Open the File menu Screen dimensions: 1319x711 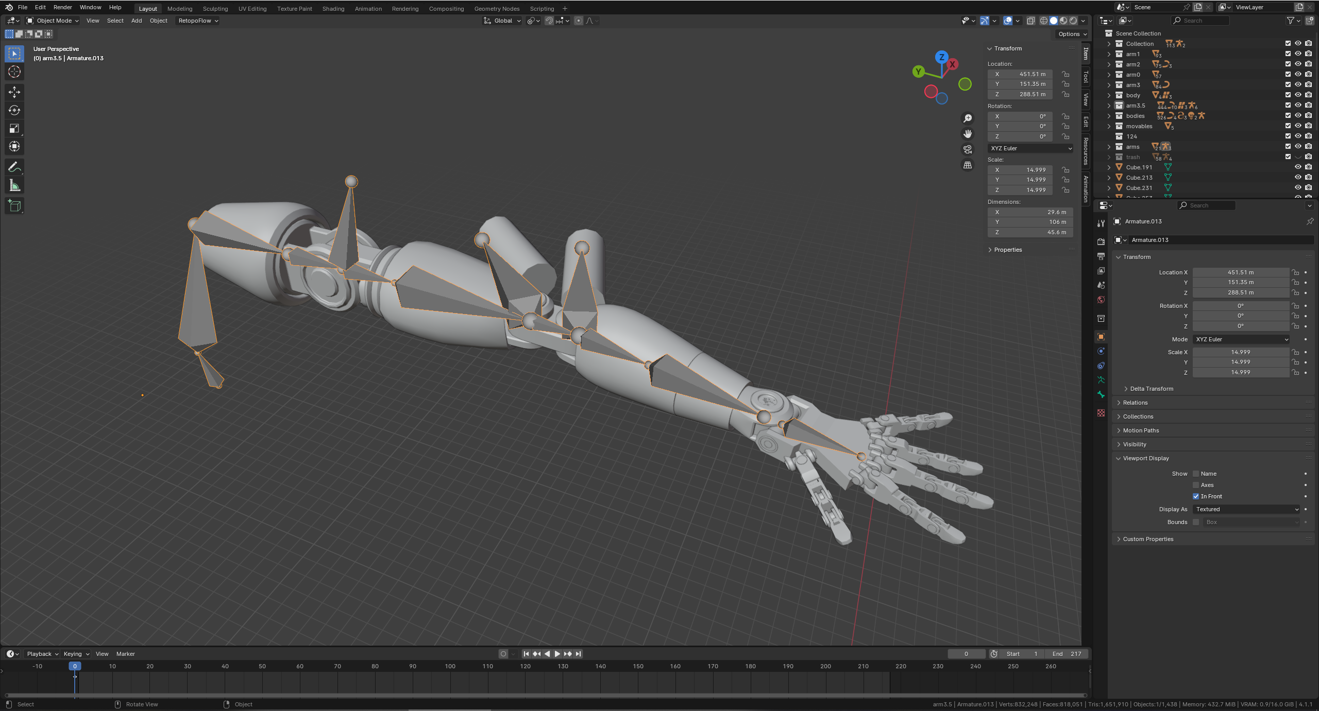tap(23, 7)
